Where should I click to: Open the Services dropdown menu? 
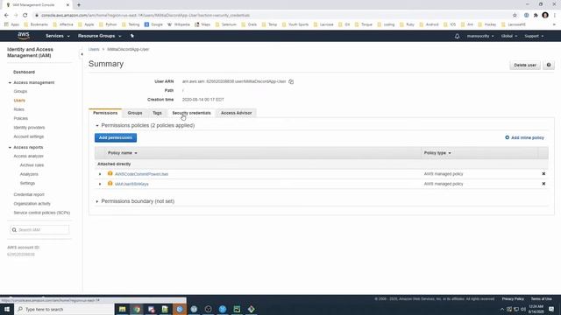click(57, 36)
